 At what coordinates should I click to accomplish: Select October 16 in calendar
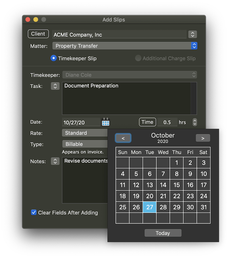pyautogui.click(x=190, y=185)
